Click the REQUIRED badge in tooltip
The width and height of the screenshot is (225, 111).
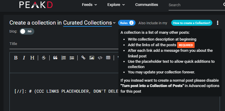186,45
